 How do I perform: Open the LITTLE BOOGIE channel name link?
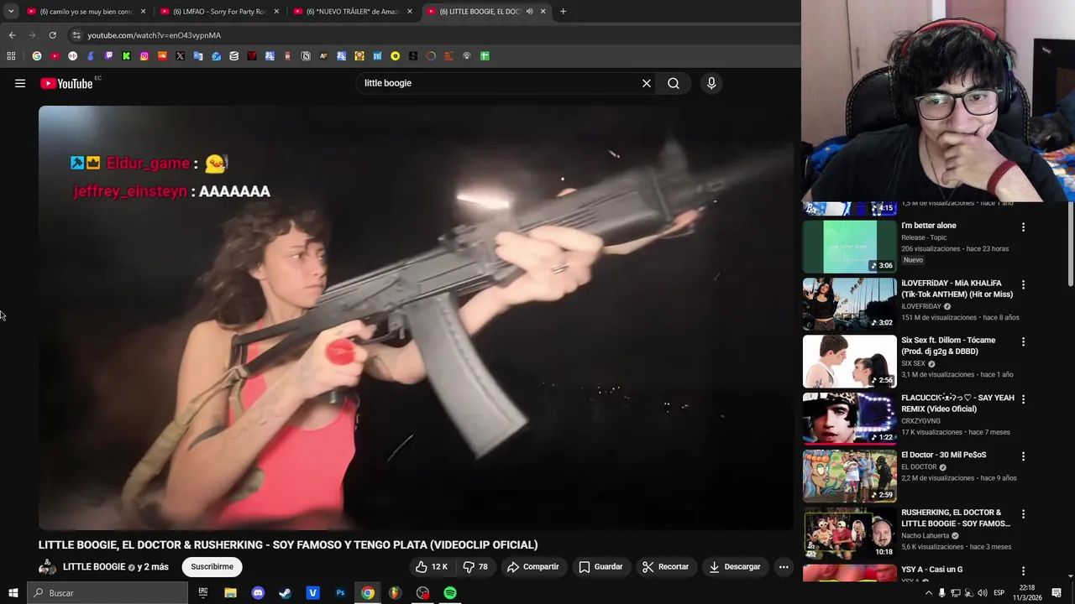tap(94, 567)
